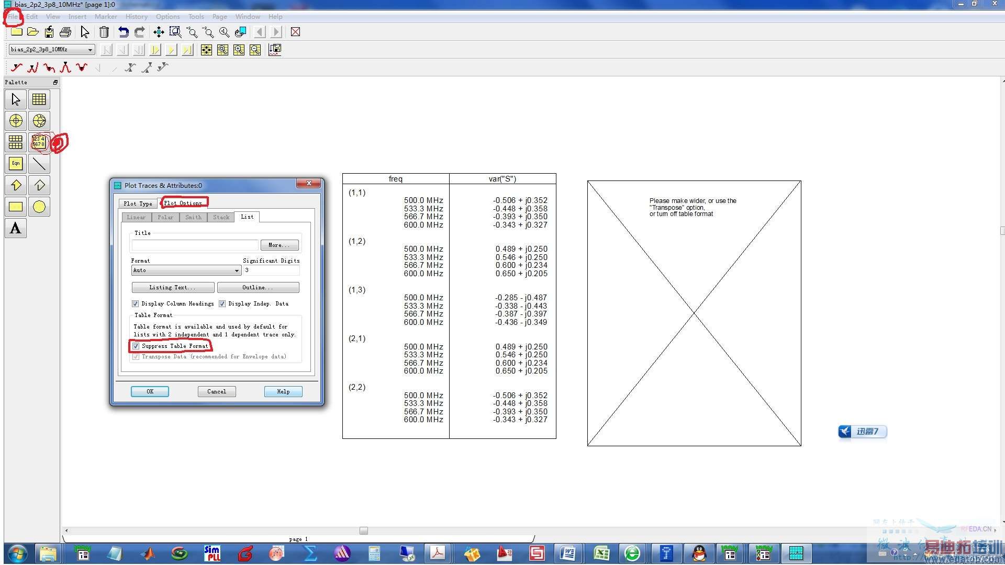The height and width of the screenshot is (565, 1005).
Task: Toggle Suppress Table Format checkbox
Action: (136, 346)
